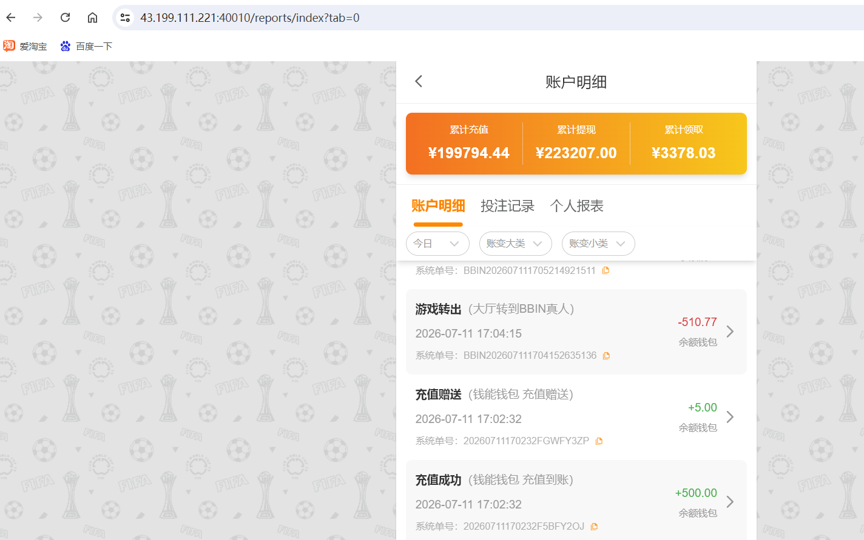Click the 游戏转出 record title
This screenshot has width=864, height=540.
pyautogui.click(x=438, y=309)
